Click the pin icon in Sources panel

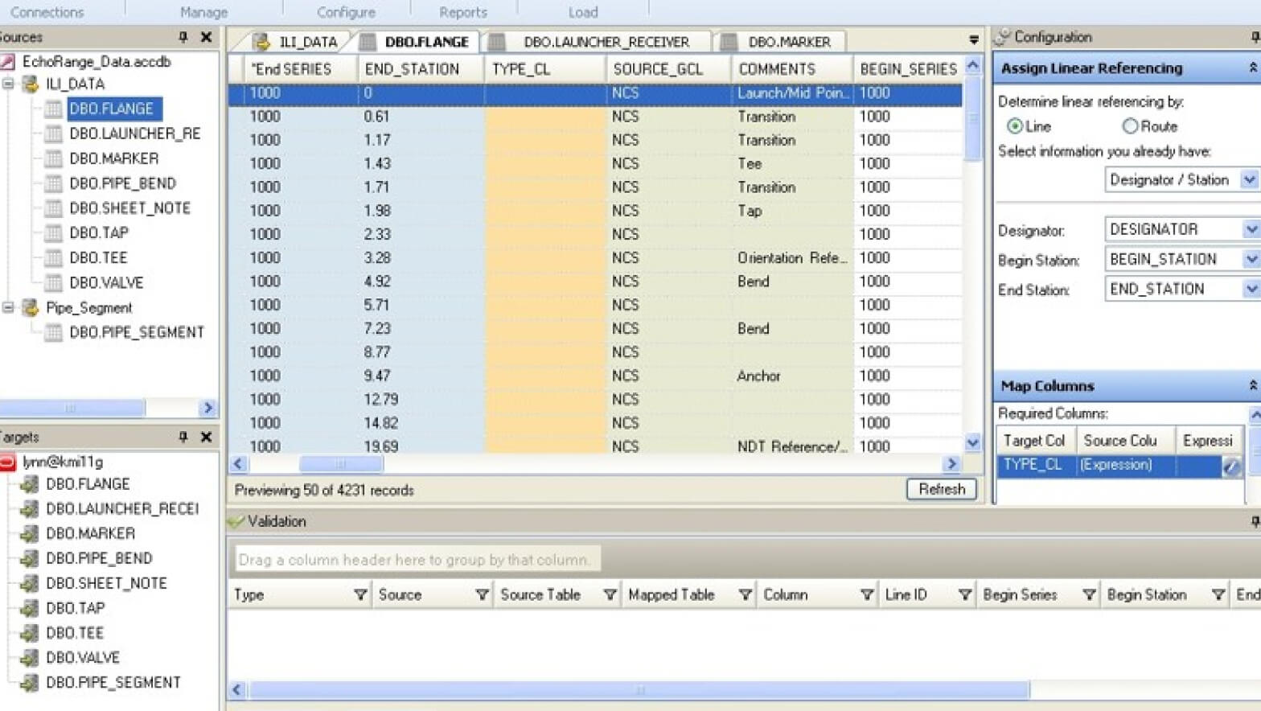tap(183, 37)
